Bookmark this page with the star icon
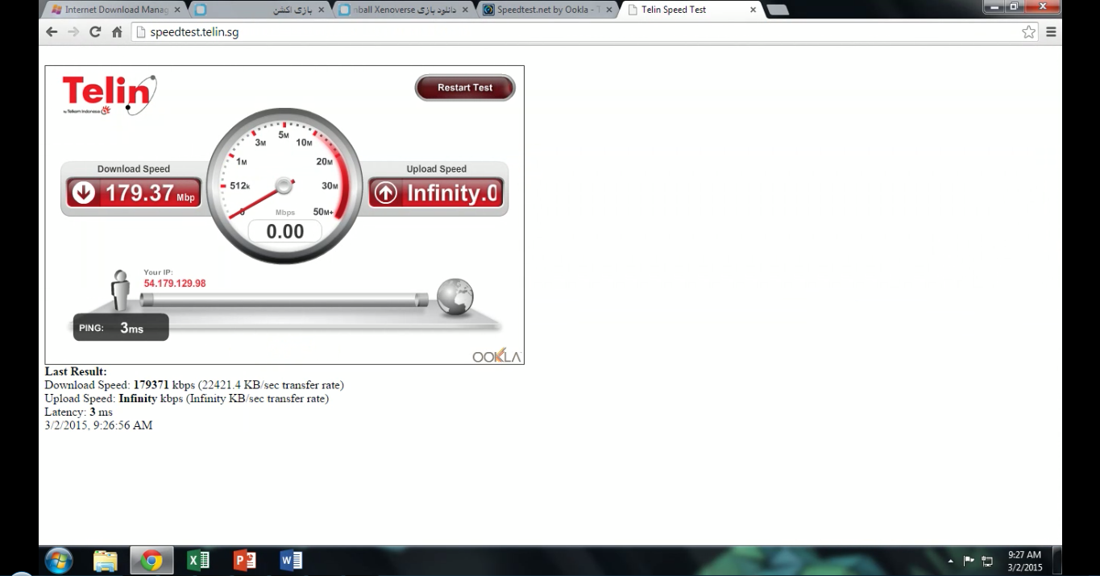This screenshot has height=576, width=1100. pos(1028,32)
